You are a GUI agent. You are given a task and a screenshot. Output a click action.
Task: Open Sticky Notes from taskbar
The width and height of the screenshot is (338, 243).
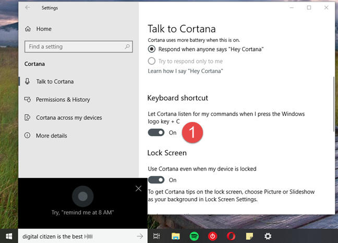tap(249, 236)
